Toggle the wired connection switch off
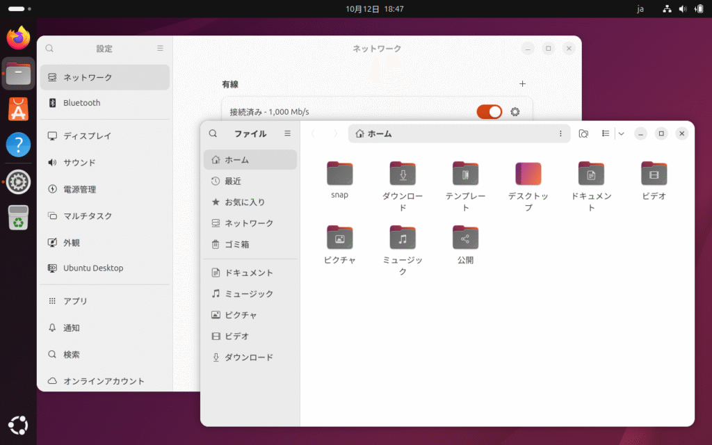The image size is (712, 445). click(489, 112)
